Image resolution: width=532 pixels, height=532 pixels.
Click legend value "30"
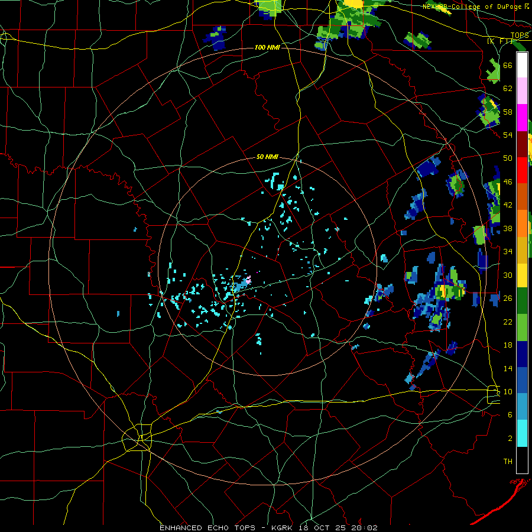coord(508,275)
